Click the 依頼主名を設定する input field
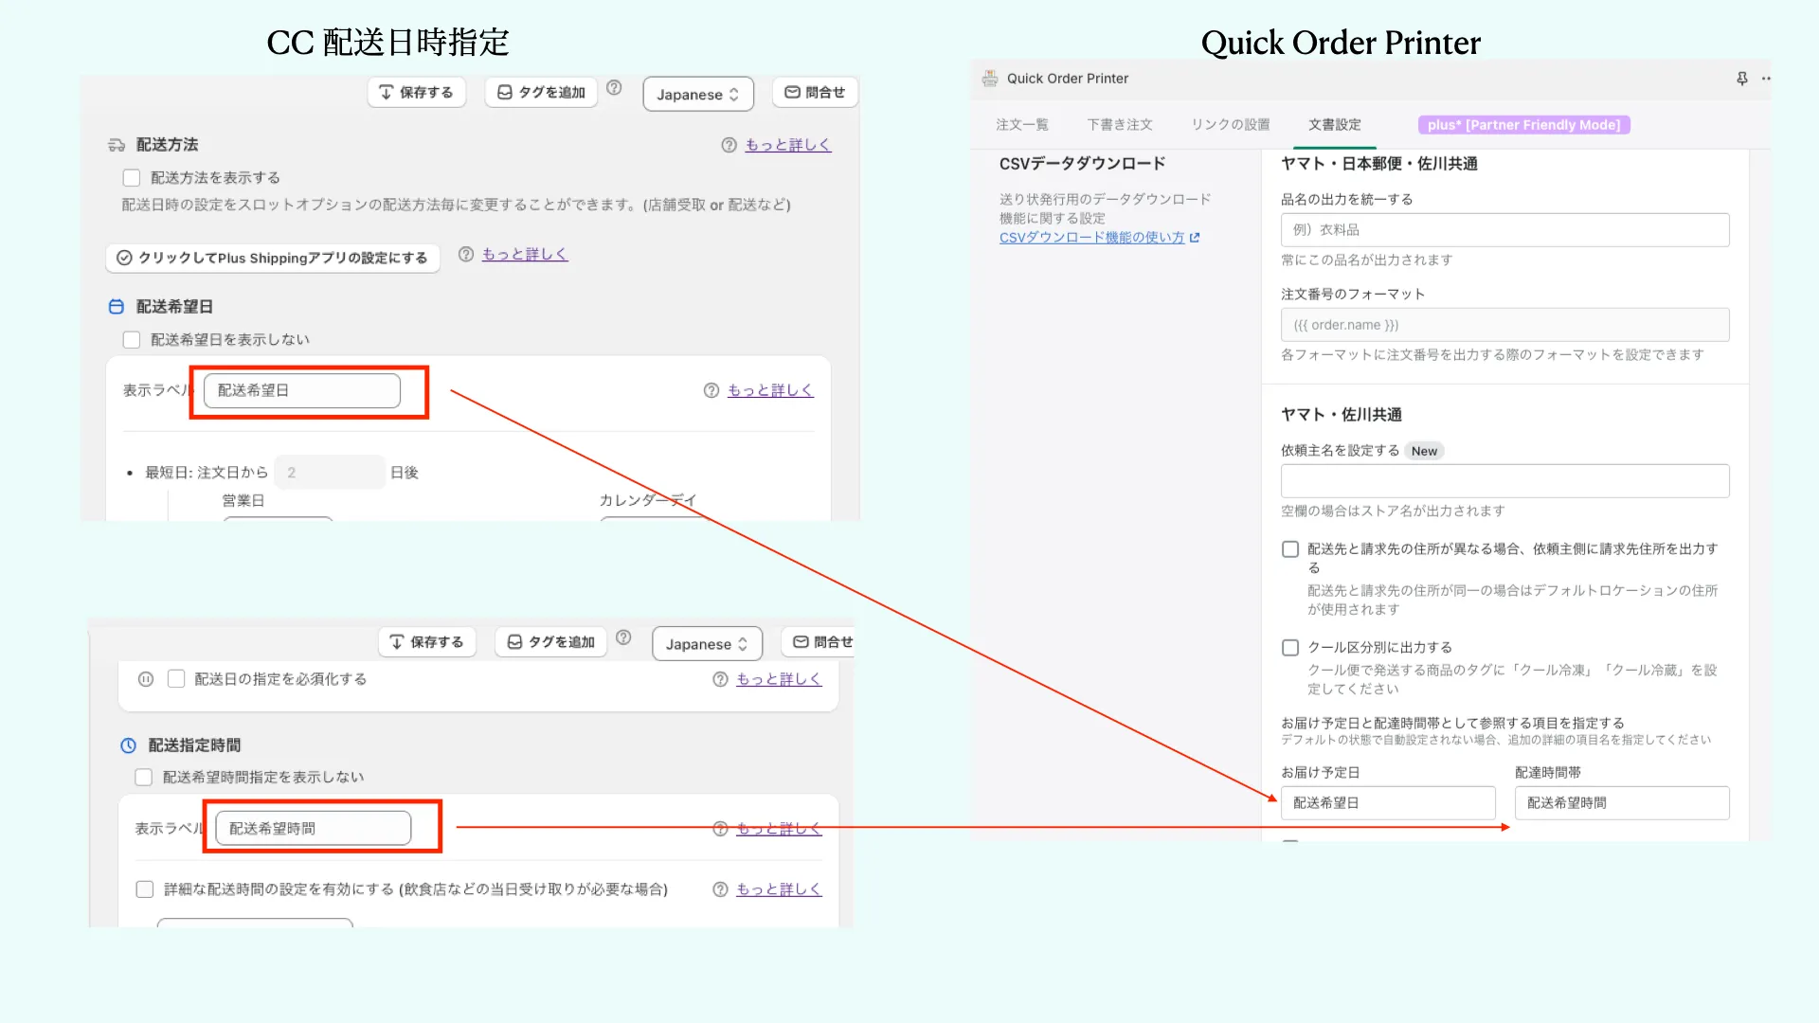This screenshot has width=1819, height=1023. click(x=1504, y=481)
